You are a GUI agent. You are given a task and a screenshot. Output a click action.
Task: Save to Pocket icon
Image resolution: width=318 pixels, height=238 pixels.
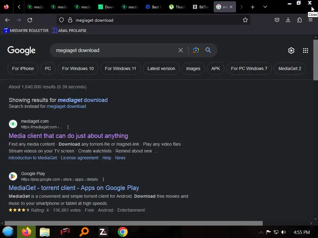click(277, 20)
